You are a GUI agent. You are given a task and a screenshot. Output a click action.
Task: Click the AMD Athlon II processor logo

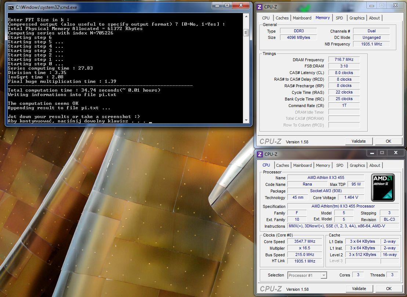[x=383, y=187]
